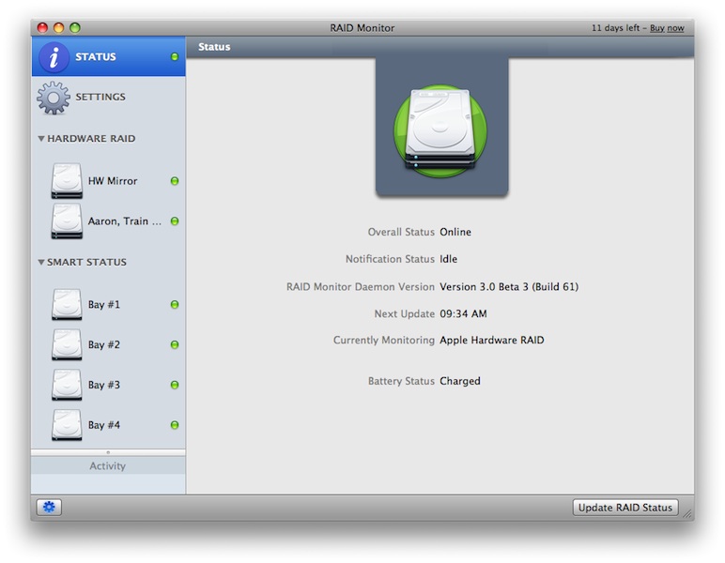Open the gear action menu at bottom left

[49, 508]
